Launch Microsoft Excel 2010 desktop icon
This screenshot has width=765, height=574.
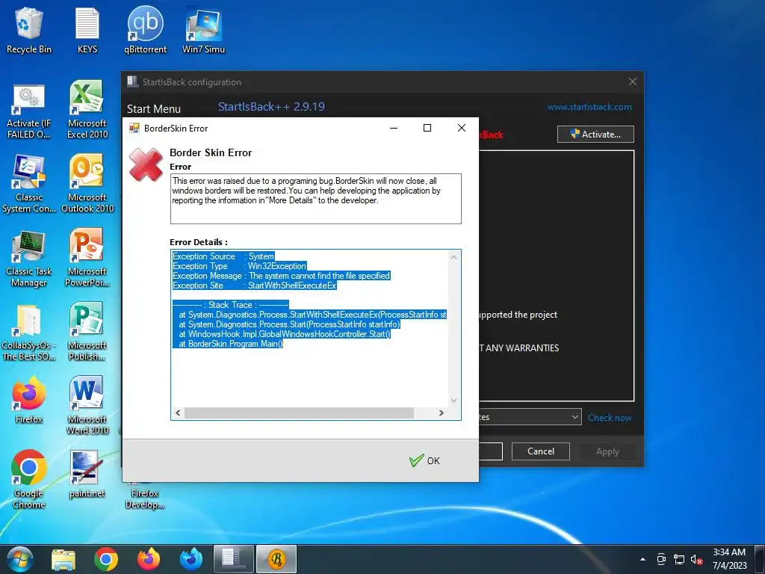[87, 111]
